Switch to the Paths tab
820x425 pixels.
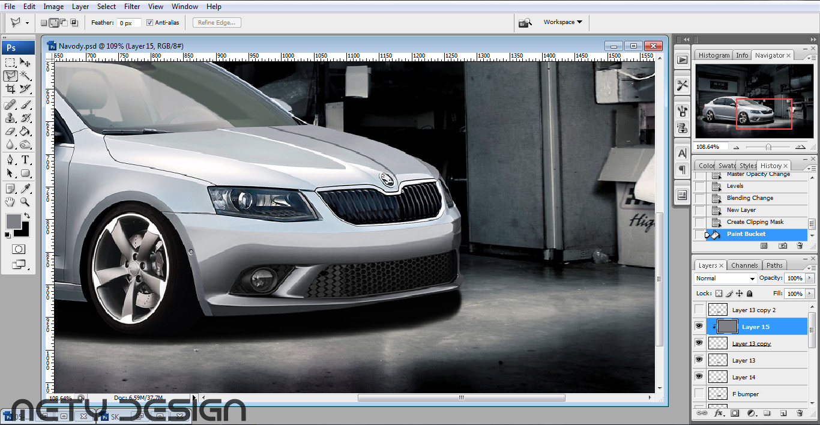coord(774,265)
